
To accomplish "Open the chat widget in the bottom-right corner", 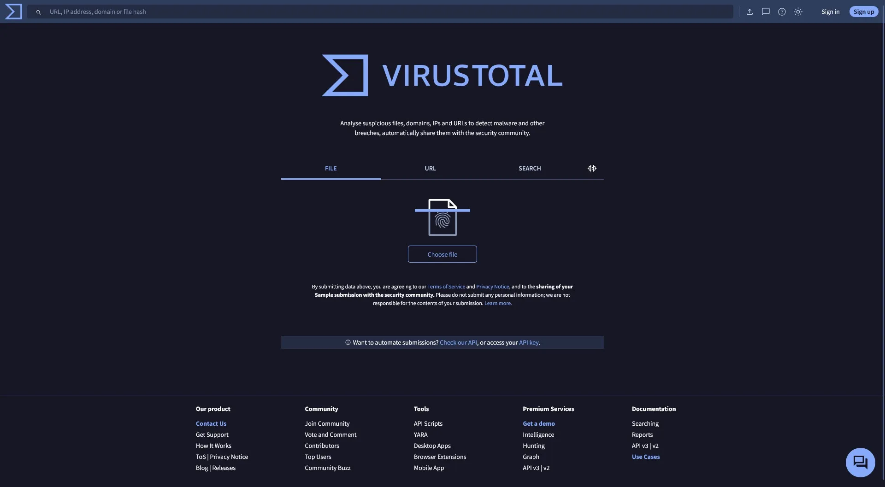I will 860,462.
